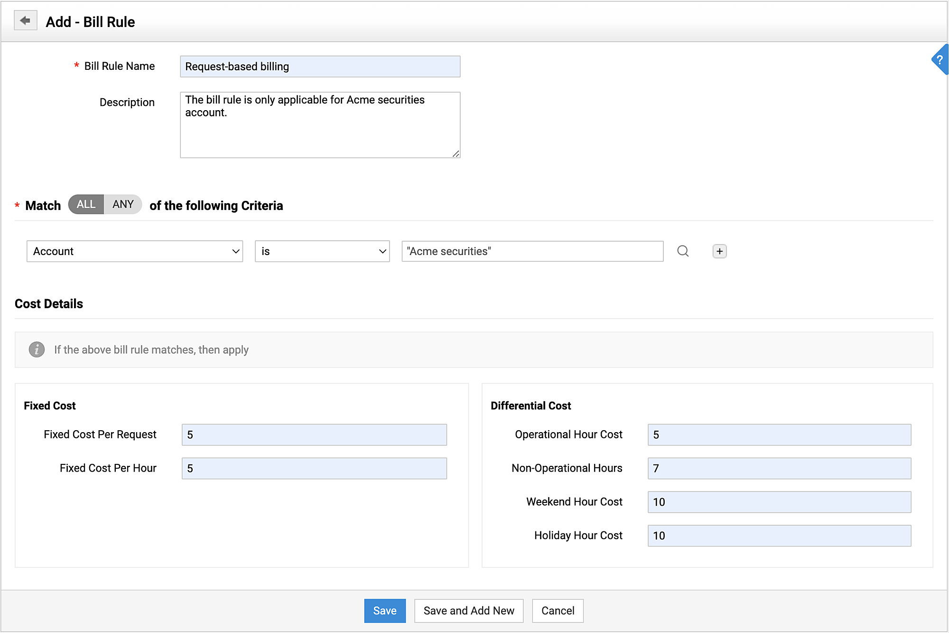Click the back arrow icon
This screenshot has height=633, width=949.
tap(25, 21)
